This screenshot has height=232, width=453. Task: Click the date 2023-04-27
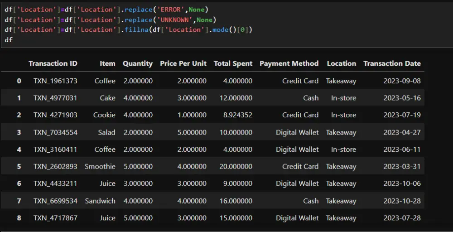click(402, 132)
